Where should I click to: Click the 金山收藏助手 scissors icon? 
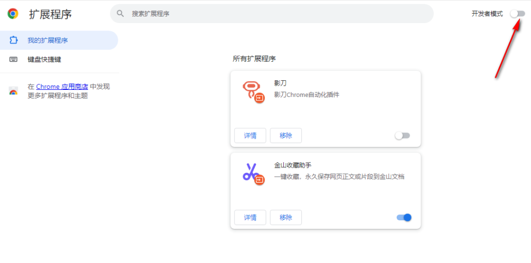click(254, 174)
